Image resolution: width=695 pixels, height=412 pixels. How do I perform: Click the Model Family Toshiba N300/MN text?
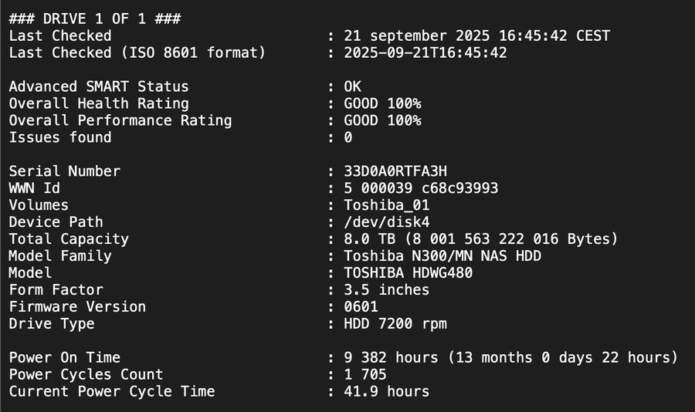pos(409,256)
